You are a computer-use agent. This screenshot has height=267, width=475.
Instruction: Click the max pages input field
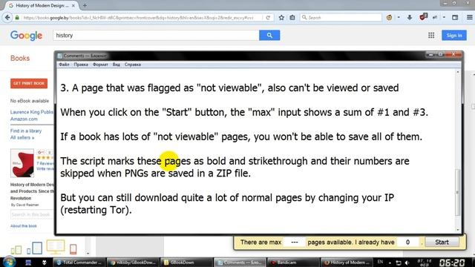295,243
